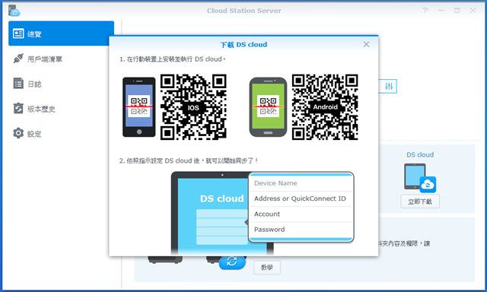Image resolution: width=487 pixels, height=292 pixels.
Task: Click the Address or QuickConnect ID field
Action: point(301,198)
